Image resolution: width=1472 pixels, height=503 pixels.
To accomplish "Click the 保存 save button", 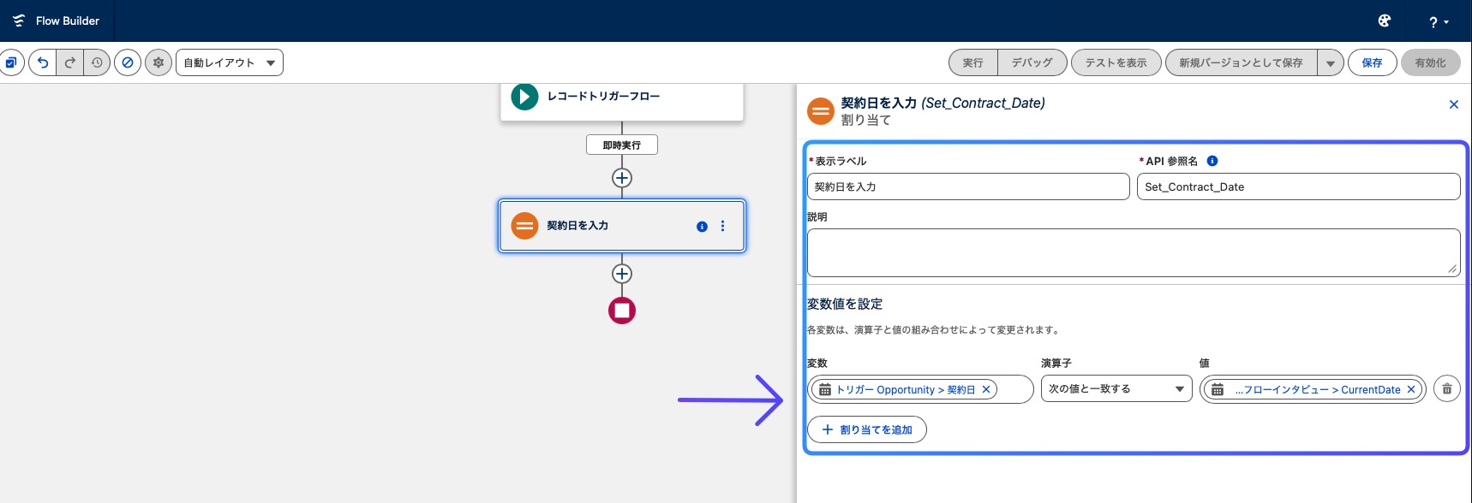I will pos(1372,62).
